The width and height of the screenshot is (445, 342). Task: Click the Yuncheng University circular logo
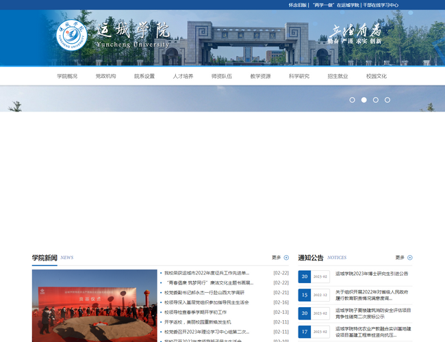69,38
